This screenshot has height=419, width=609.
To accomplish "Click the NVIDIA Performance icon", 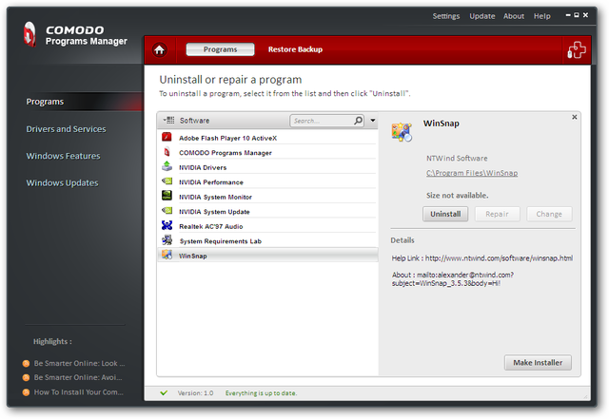I will click(167, 181).
